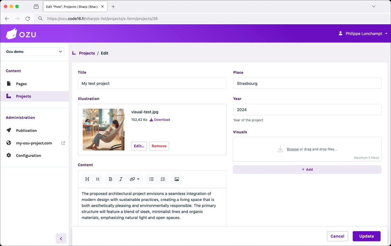Remove the visual-test.jpg illustration

click(159, 146)
